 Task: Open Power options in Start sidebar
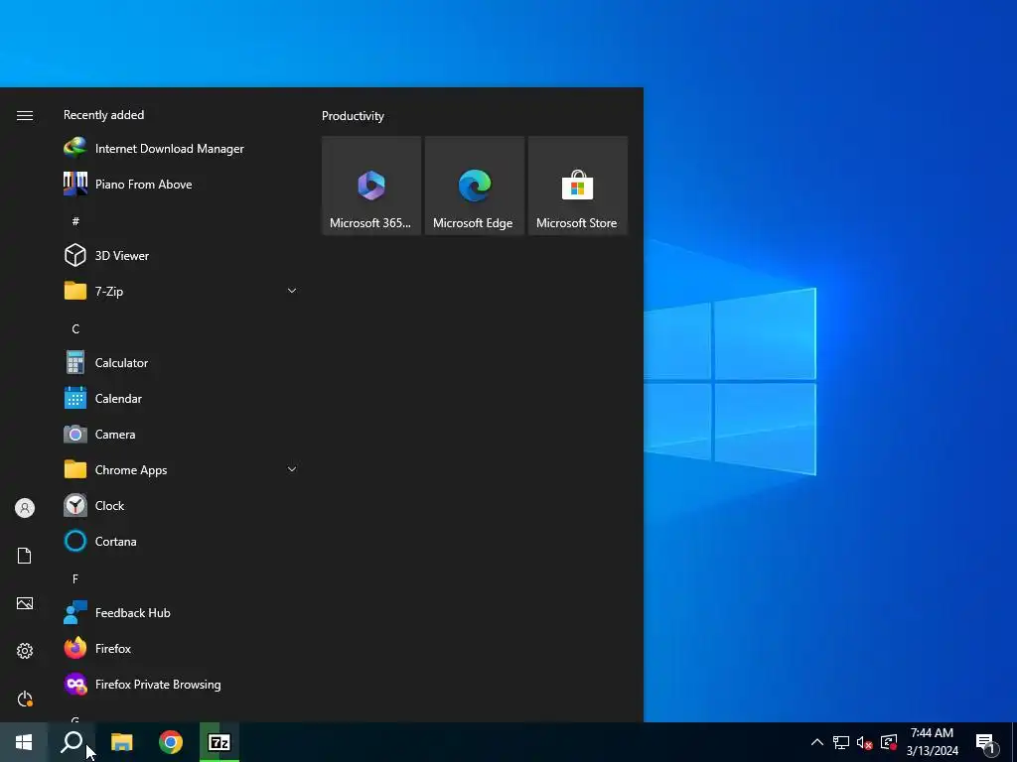click(x=25, y=698)
